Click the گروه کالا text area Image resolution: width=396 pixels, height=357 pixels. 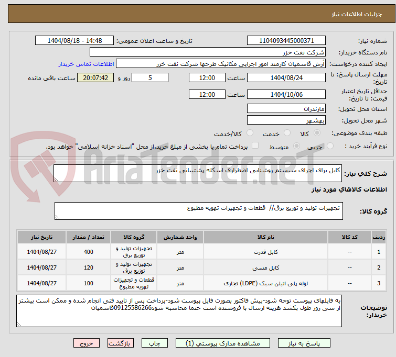coord(198,211)
